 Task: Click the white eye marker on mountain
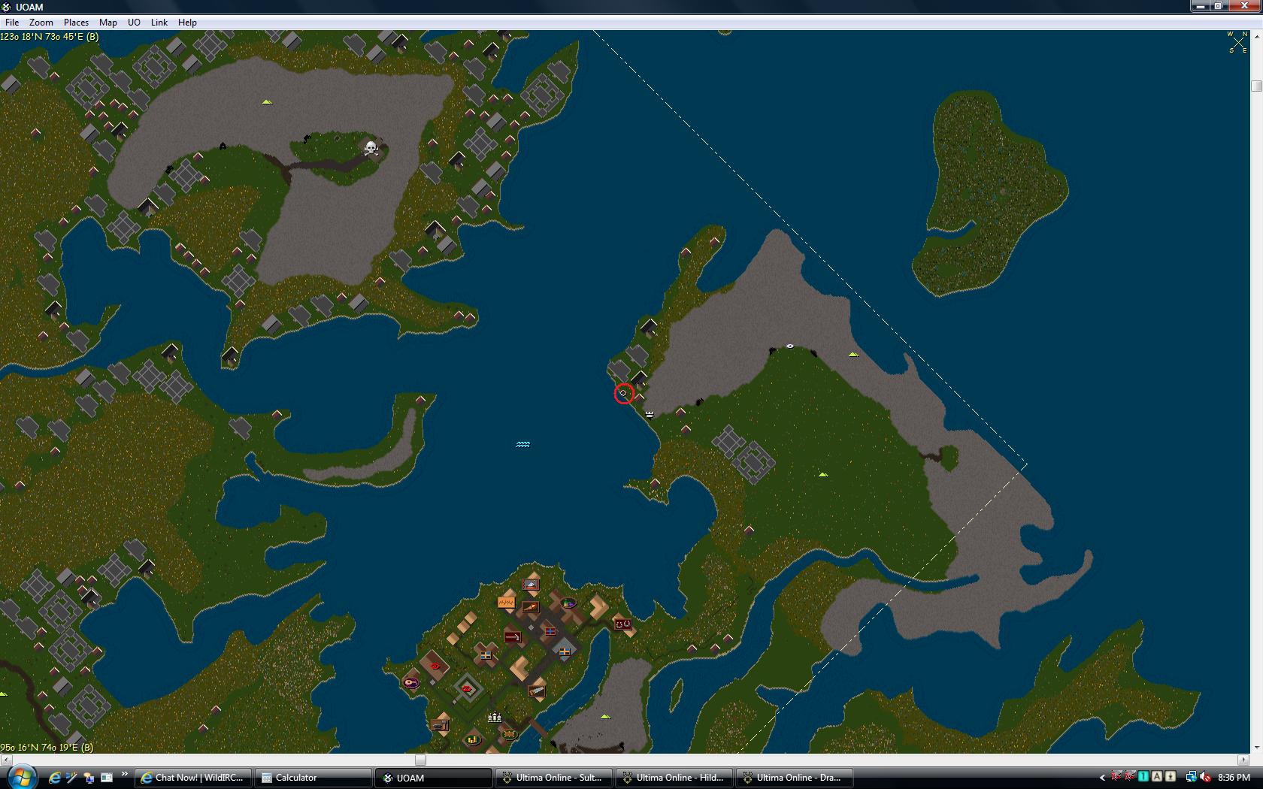790,346
